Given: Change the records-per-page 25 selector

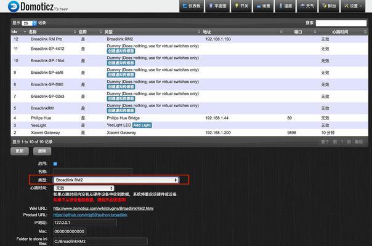Looking at the screenshot, I should click(29, 23).
